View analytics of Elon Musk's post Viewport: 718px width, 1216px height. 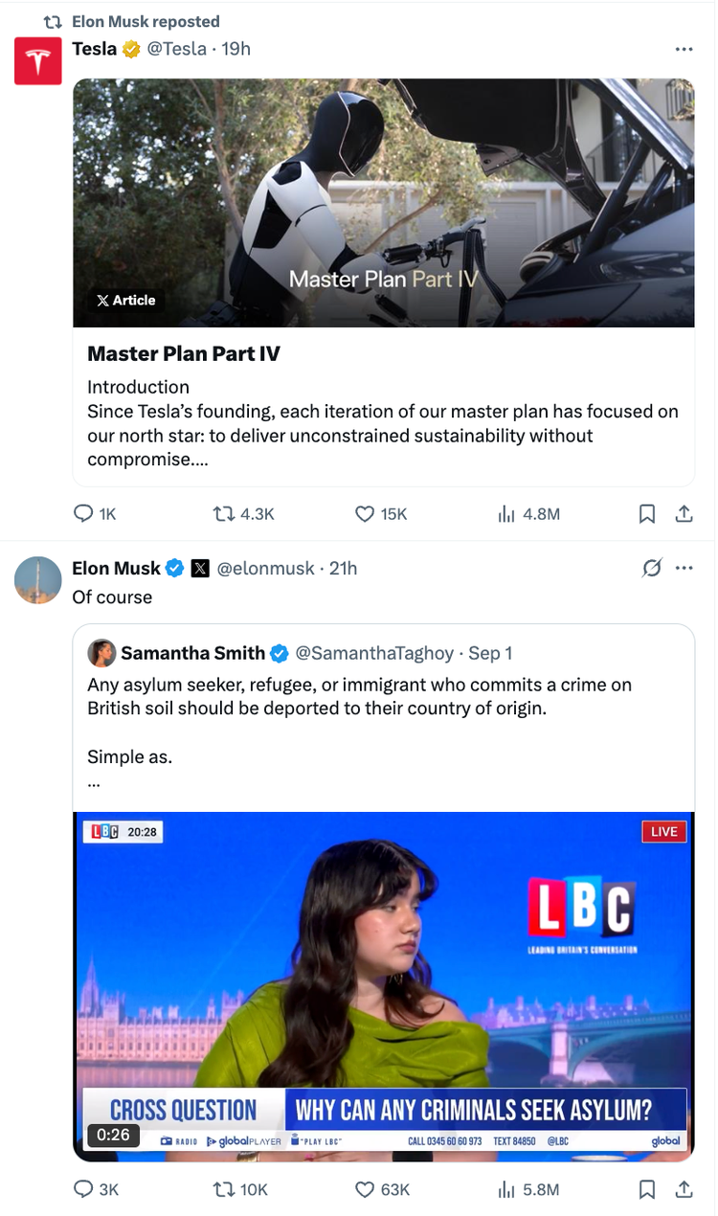(x=506, y=1189)
